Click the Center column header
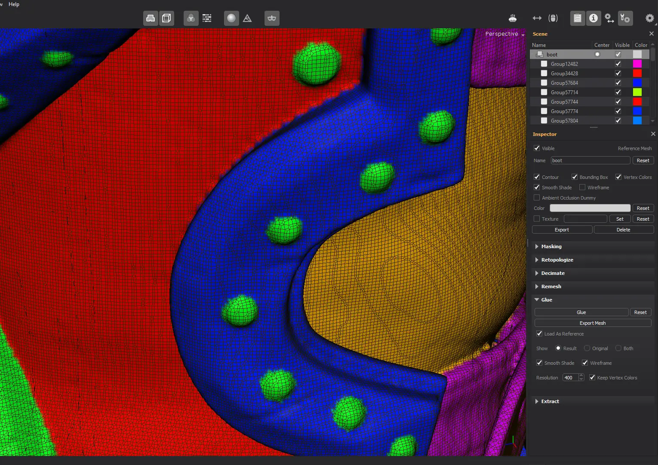This screenshot has width=658, height=465. tap(602, 45)
